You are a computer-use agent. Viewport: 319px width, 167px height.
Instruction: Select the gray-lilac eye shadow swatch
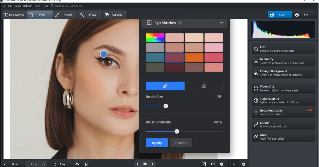pyautogui.click(x=155, y=48)
